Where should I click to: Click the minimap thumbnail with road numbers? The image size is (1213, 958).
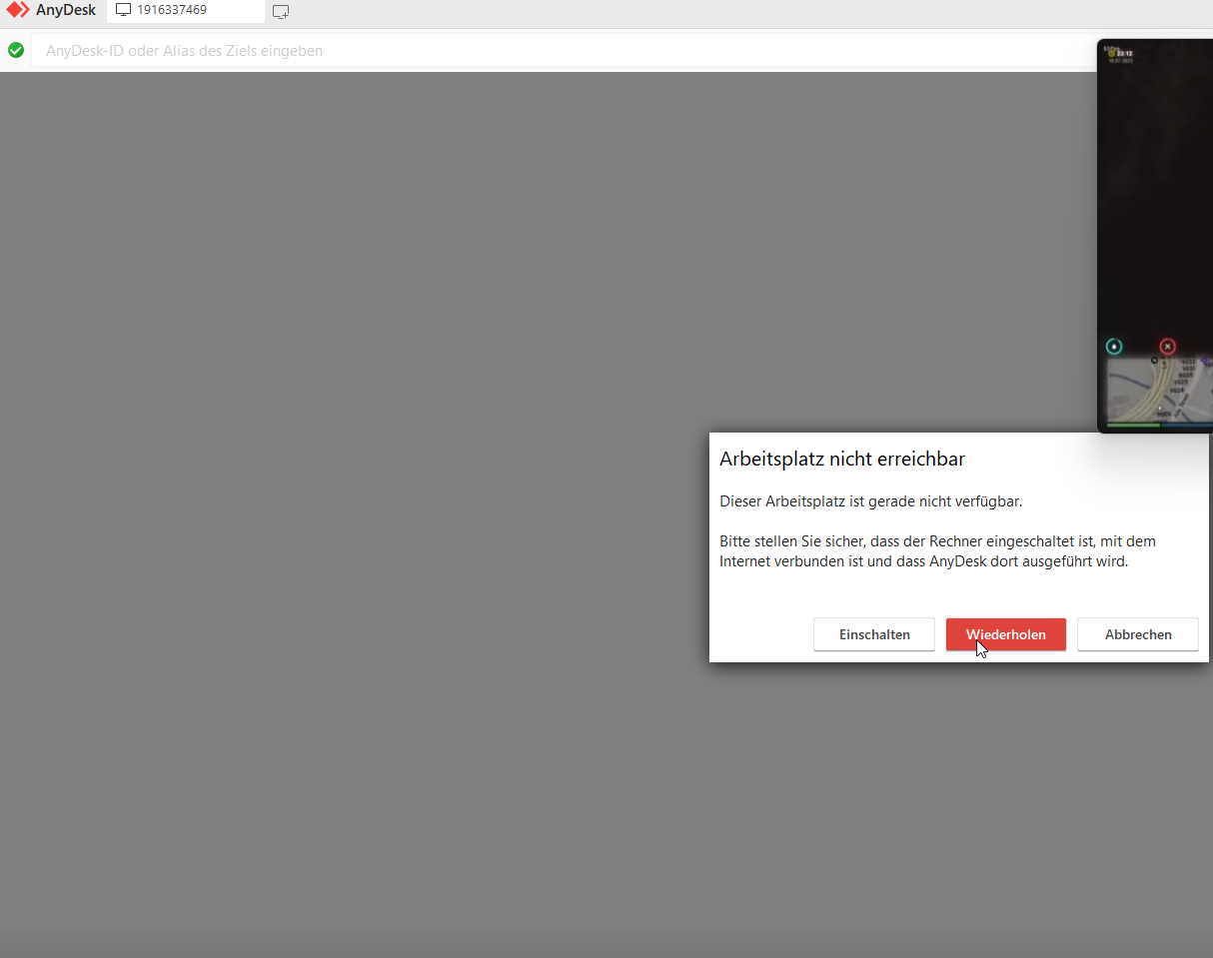(1159, 390)
